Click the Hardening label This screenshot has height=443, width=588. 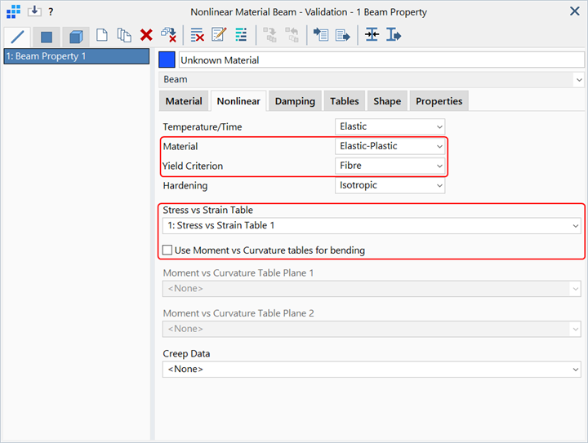tap(185, 186)
